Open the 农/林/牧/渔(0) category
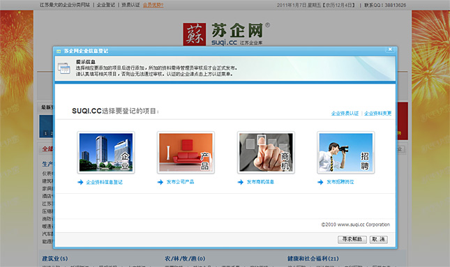Screen dimensions: 450x267 click(x=185, y=259)
